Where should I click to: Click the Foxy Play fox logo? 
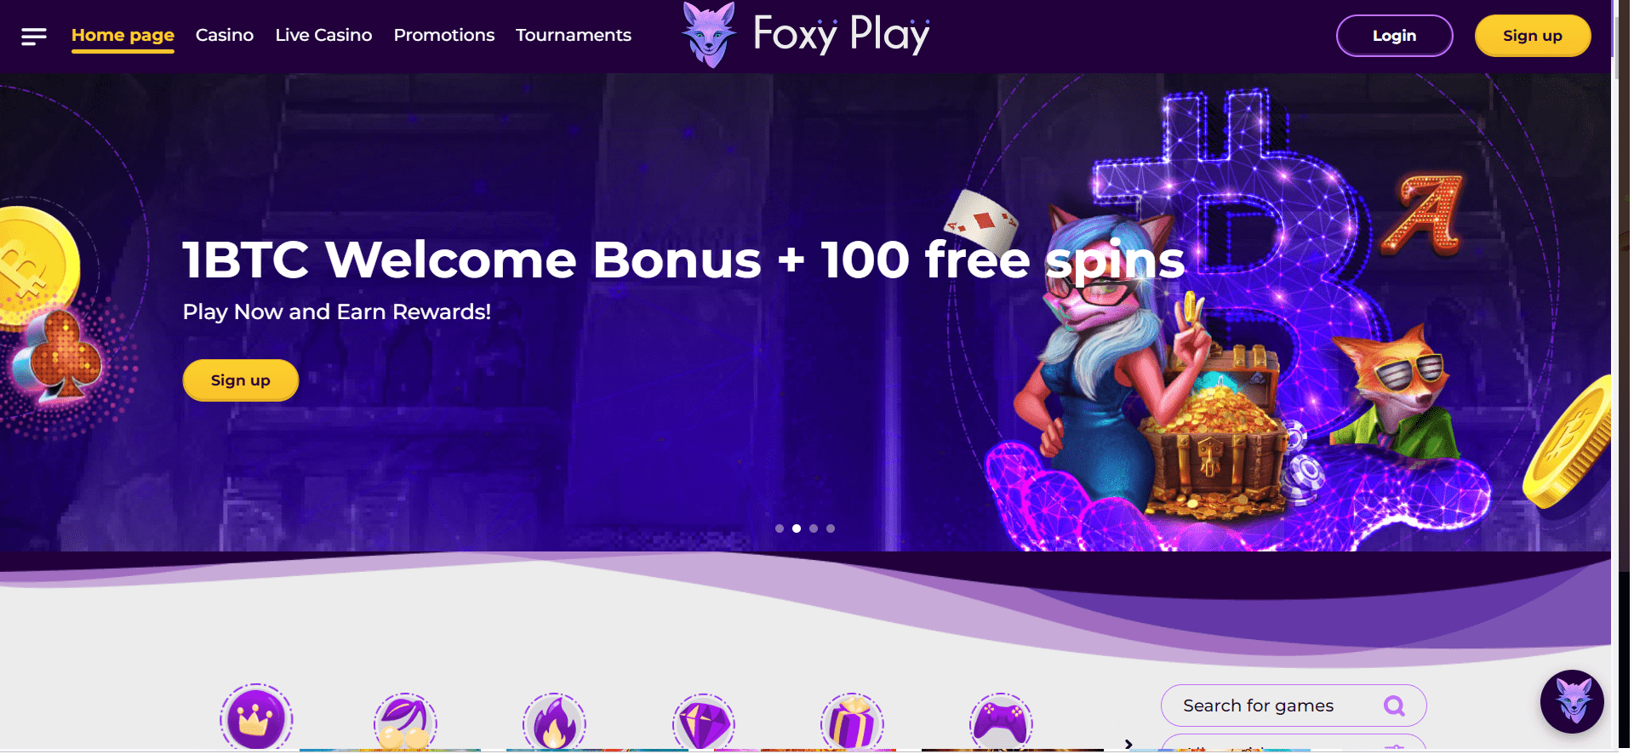[x=709, y=35]
